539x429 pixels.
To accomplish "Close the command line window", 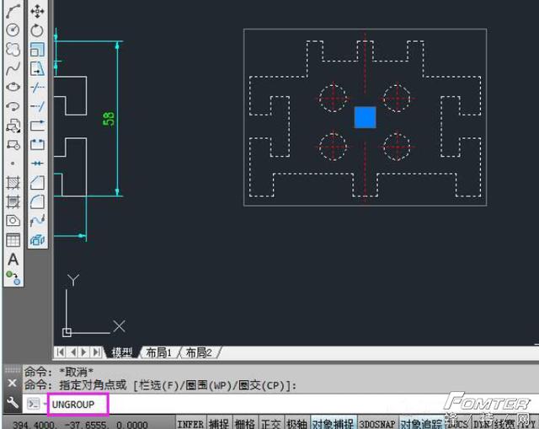I will 12,383.
